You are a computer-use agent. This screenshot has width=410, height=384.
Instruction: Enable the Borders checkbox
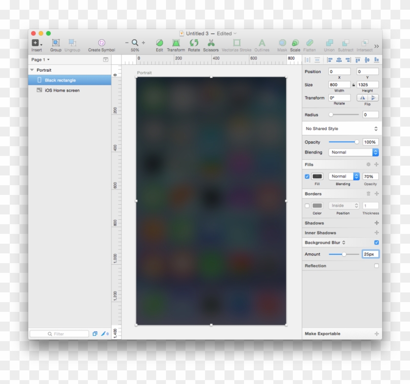point(307,206)
